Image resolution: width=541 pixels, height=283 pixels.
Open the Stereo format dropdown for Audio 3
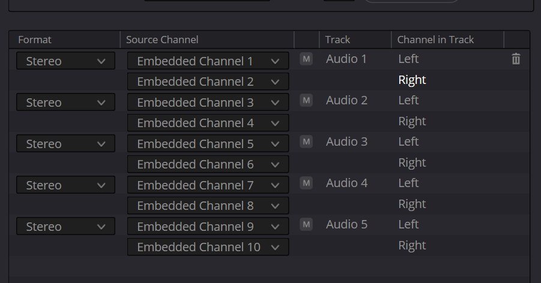pyautogui.click(x=65, y=144)
